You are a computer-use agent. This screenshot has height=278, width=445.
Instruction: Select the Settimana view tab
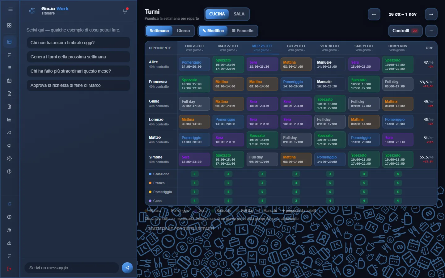[159, 31]
